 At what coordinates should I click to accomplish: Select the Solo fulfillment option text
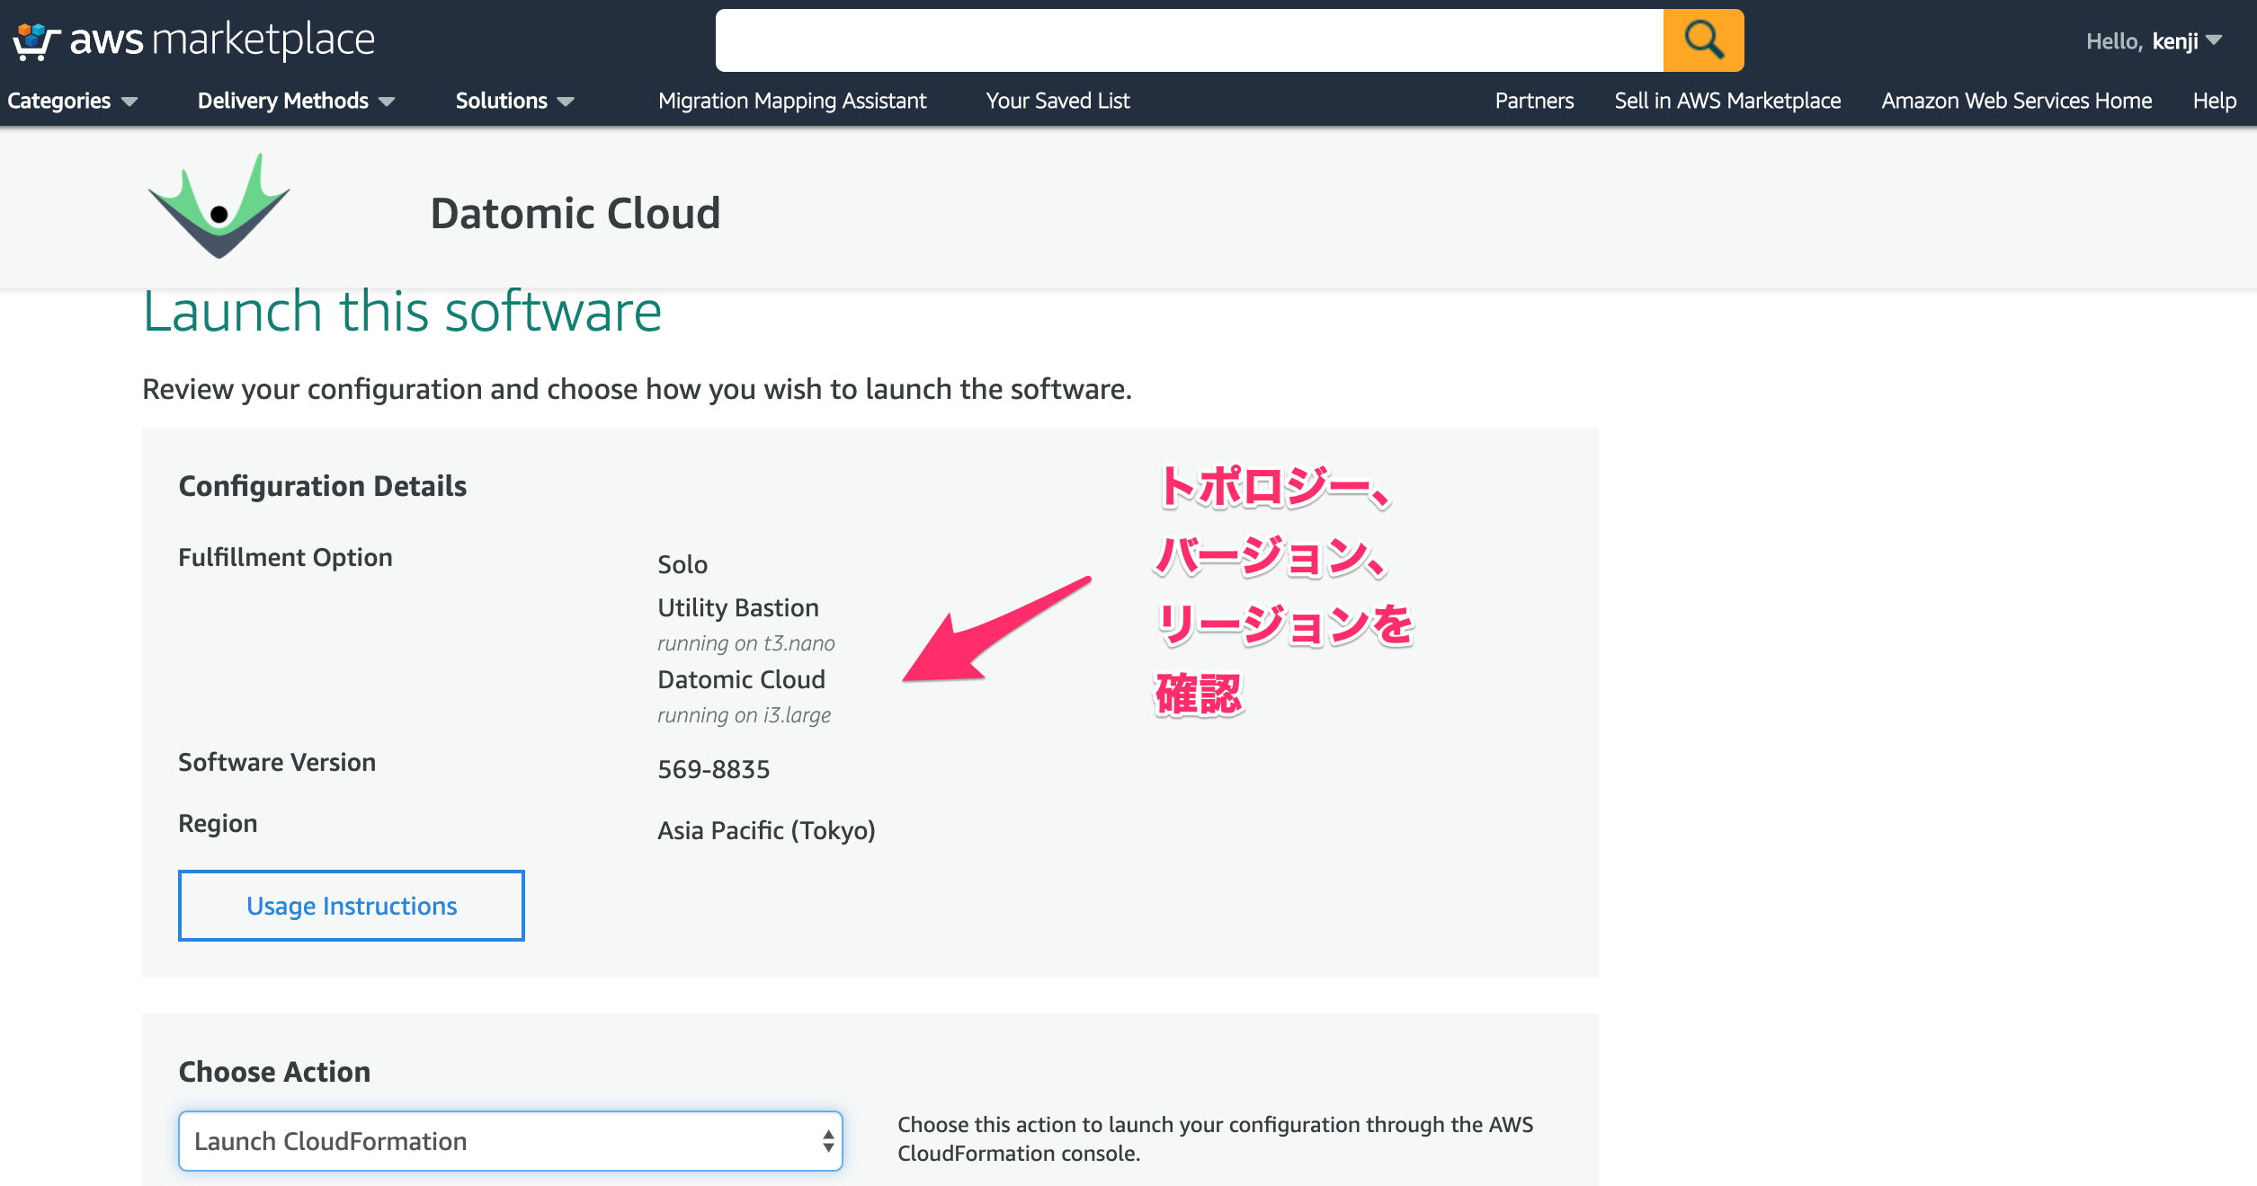[682, 564]
